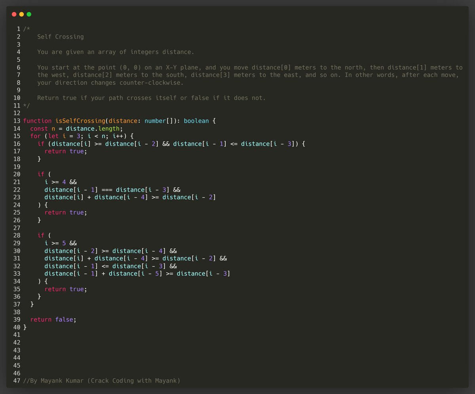Click 'your direction changes counter-clockwise.' comment

pos(110,83)
